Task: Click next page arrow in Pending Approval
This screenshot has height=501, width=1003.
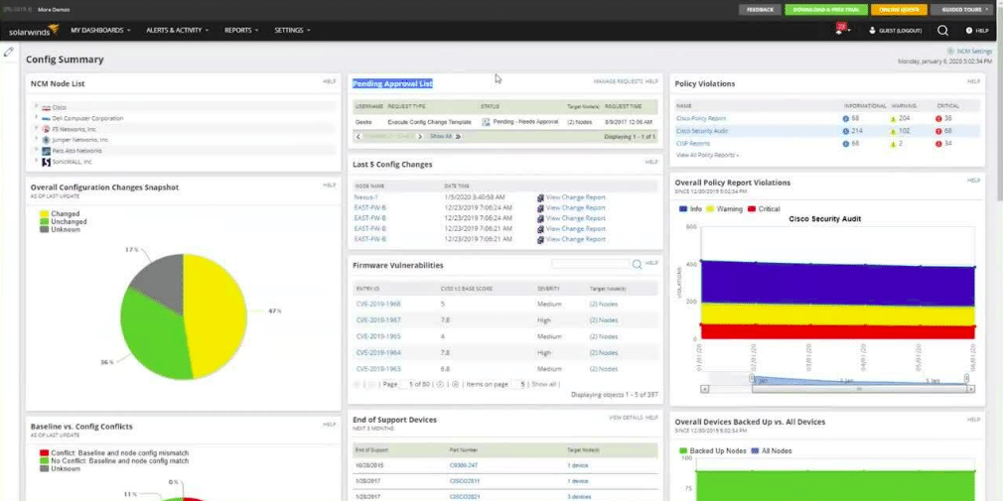Action: point(420,136)
